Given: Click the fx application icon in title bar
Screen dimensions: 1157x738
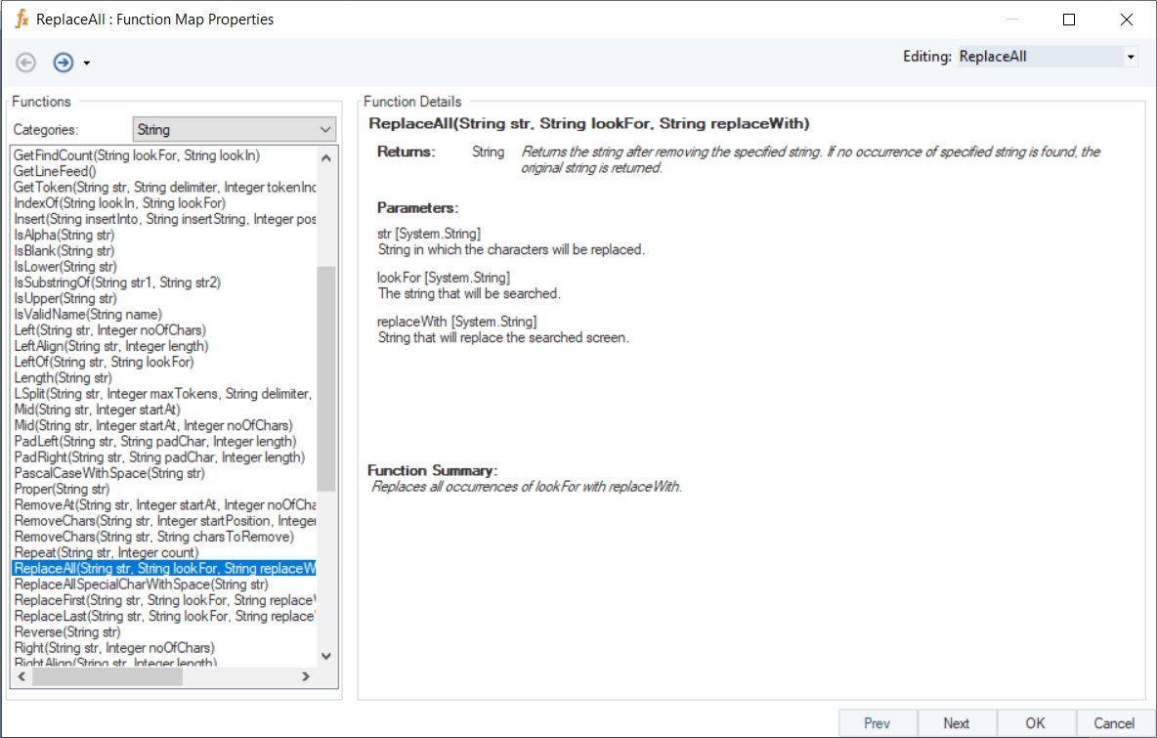Looking at the screenshot, I should [21, 19].
